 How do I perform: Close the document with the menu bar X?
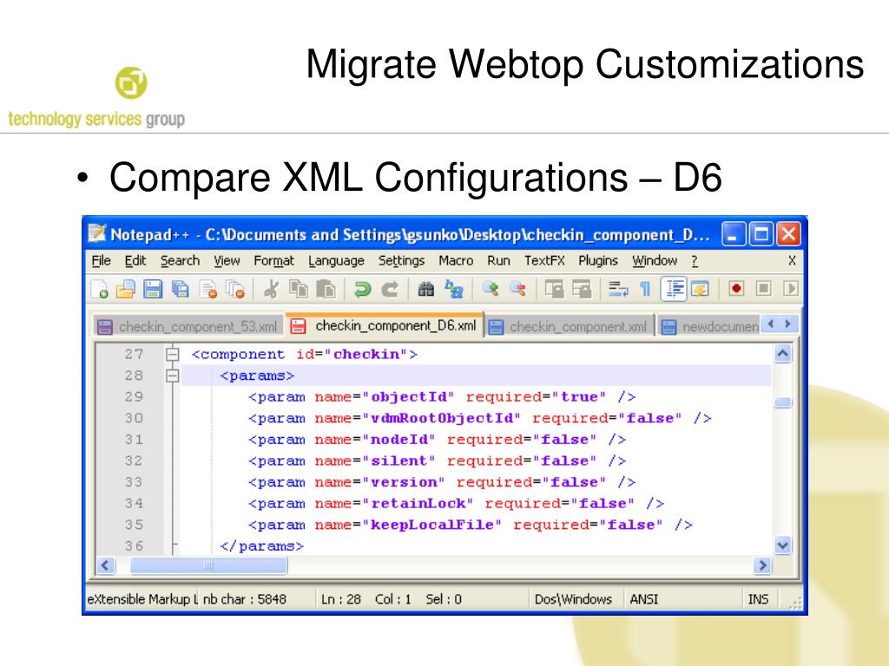coord(792,260)
